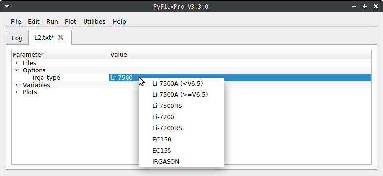Choose EC150 from the context menu

pyautogui.click(x=182, y=140)
